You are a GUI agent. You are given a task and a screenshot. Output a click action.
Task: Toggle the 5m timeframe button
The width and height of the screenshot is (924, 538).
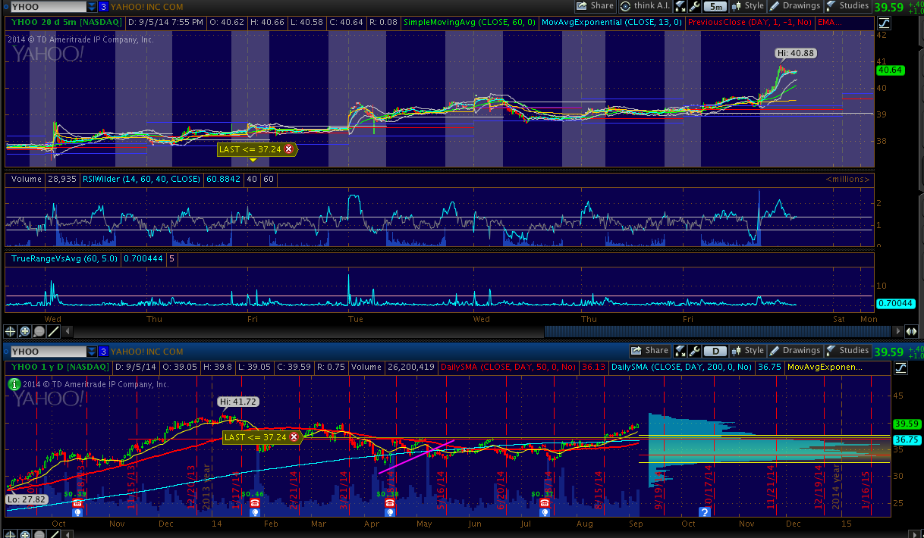714,6
